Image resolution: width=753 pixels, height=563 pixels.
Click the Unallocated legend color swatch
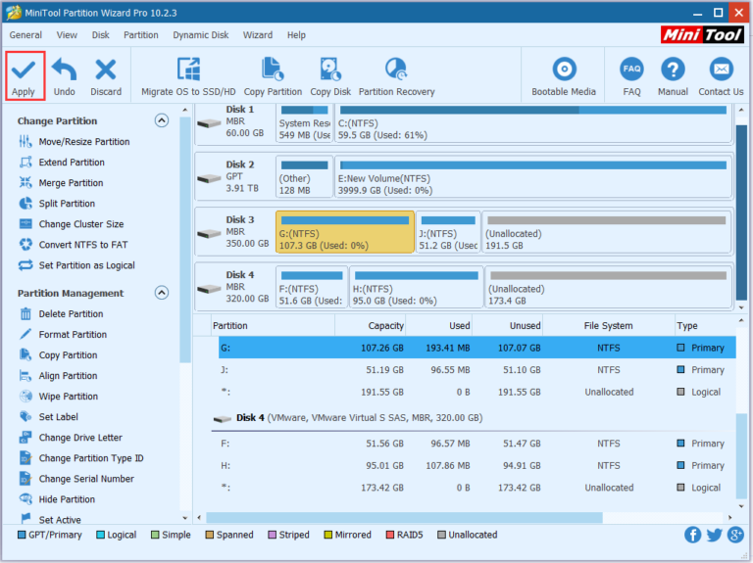pyautogui.click(x=442, y=536)
